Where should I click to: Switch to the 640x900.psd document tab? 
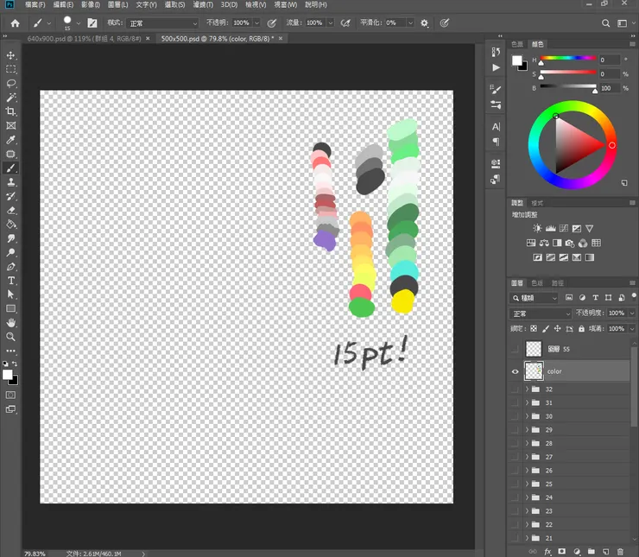pyautogui.click(x=80, y=38)
